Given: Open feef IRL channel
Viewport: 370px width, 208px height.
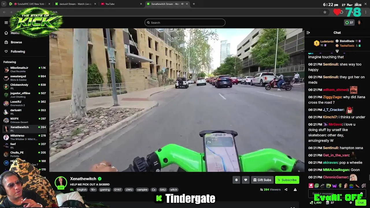Looking at the screenshot, I should (25, 146).
